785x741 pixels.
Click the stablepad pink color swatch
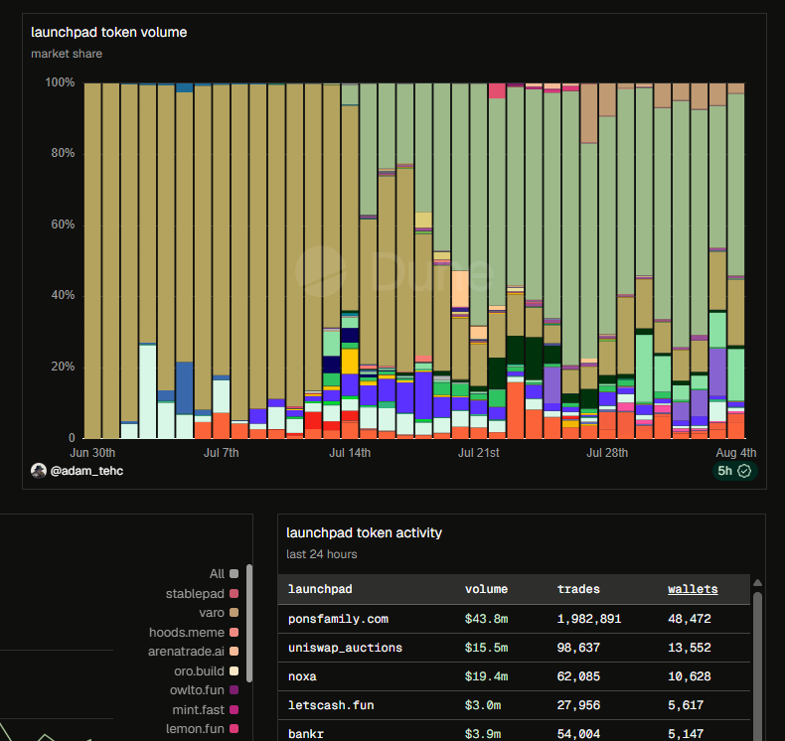[x=234, y=593]
